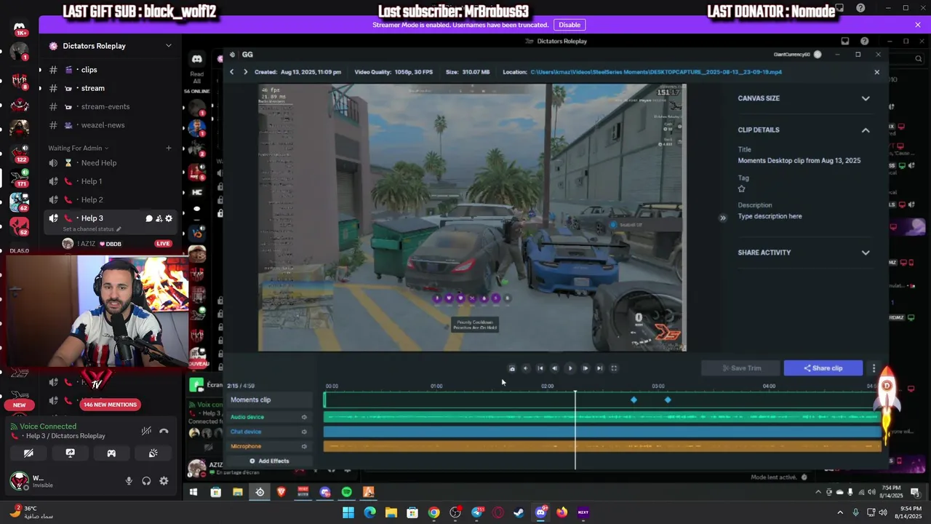Viewport: 931px width, 524px height.
Task: Deafen Discord headphones
Action: [x=146, y=481]
